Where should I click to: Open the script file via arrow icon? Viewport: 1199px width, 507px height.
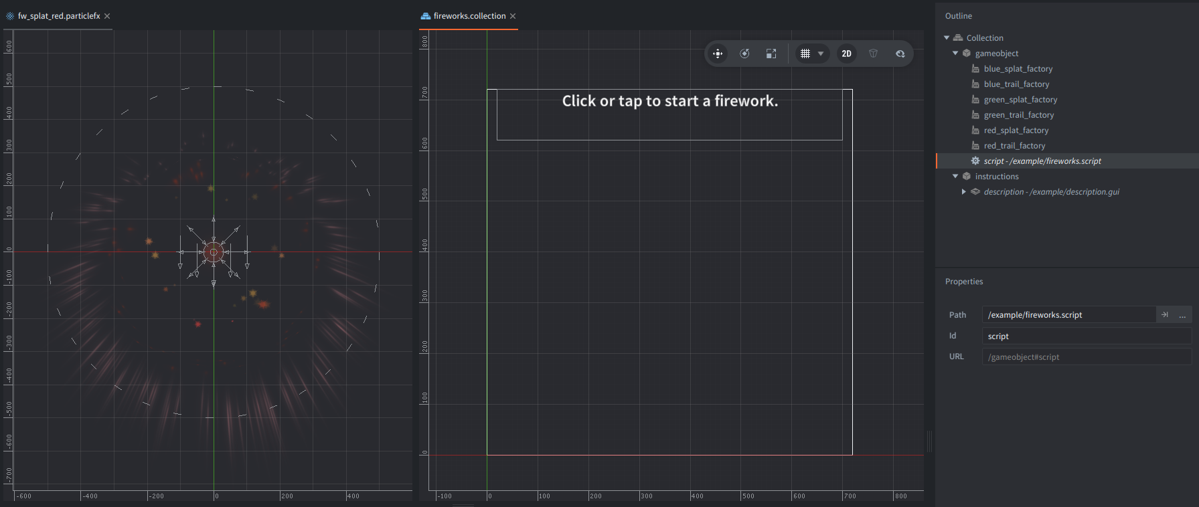(x=1165, y=315)
